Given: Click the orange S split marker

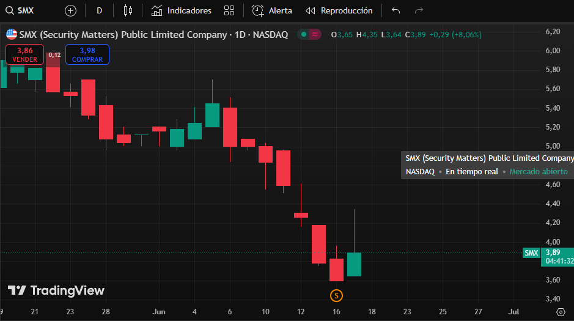Looking at the screenshot, I should coord(336,296).
